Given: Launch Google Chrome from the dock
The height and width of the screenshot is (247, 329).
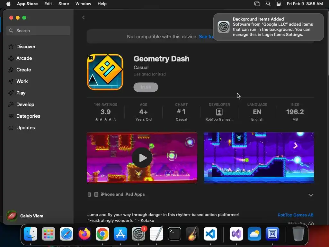Looking at the screenshot, I should coord(102,234).
